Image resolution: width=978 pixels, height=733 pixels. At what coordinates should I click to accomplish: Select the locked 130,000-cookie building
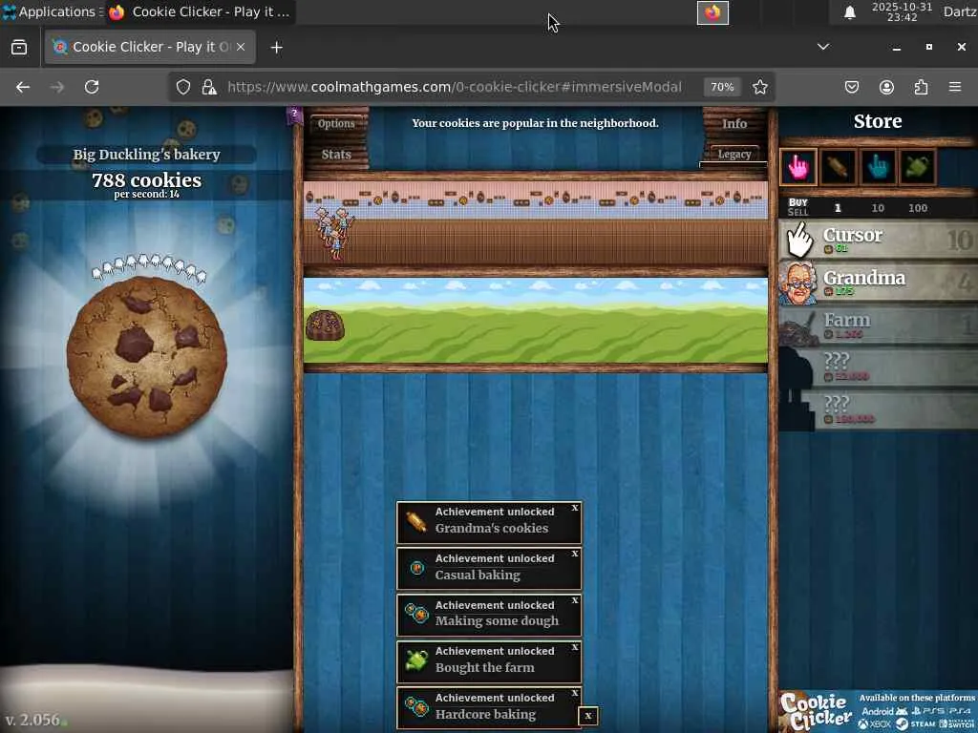pos(879,409)
